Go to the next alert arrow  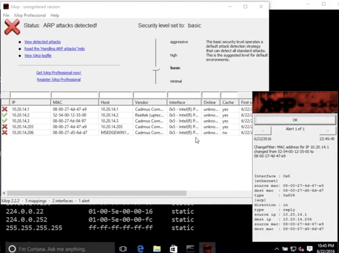pos(328,131)
